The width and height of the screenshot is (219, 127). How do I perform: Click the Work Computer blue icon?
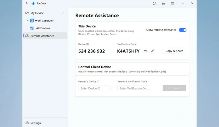click(x=32, y=20)
